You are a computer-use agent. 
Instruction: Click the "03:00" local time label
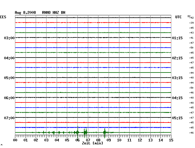pyautogui.click(x=9, y=38)
